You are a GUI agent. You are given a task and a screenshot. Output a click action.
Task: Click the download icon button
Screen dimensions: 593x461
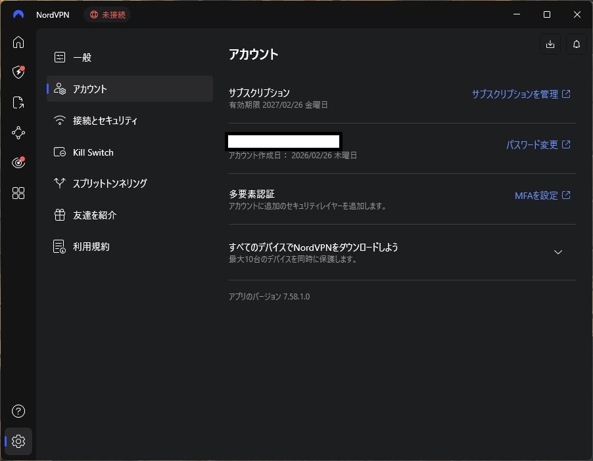coord(550,44)
